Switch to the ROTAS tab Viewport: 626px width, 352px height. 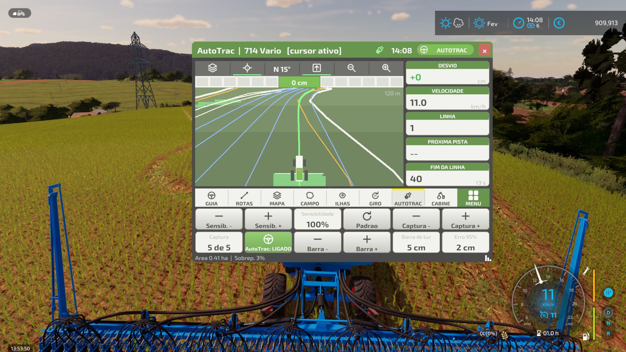point(244,198)
